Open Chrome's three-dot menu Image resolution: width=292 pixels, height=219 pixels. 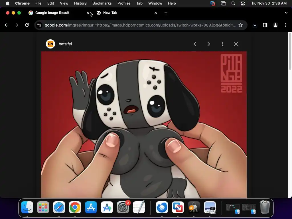point(286,25)
